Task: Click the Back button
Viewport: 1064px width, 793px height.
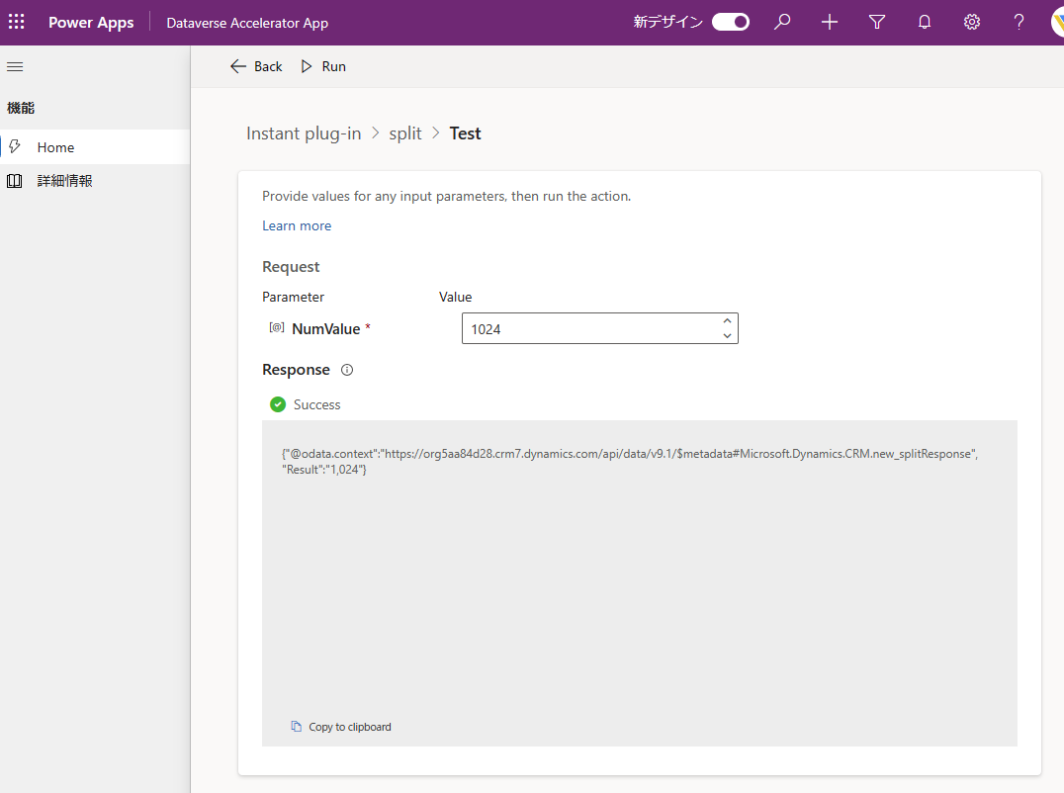Action: [x=256, y=66]
